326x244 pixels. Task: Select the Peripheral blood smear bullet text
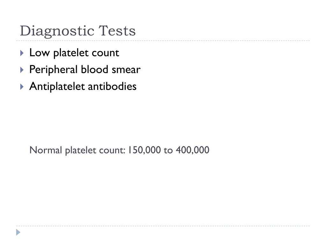click(x=85, y=70)
